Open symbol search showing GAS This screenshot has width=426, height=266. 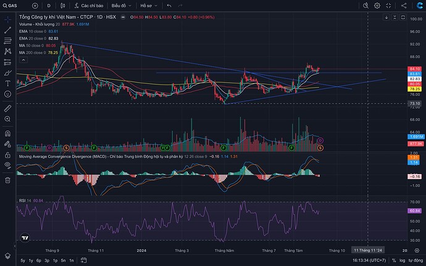point(10,6)
